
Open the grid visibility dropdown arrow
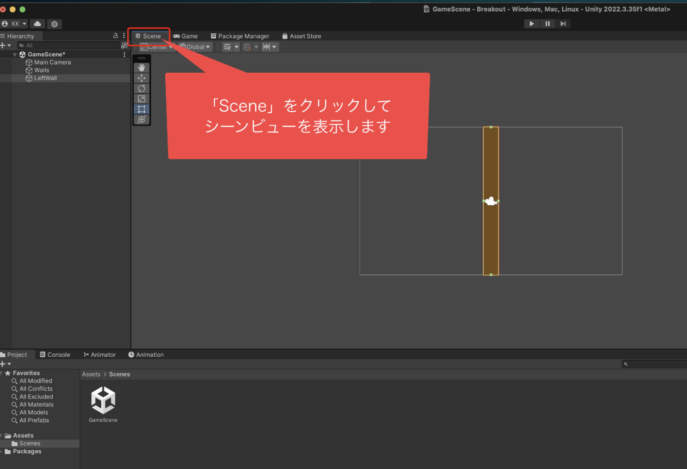tap(237, 47)
